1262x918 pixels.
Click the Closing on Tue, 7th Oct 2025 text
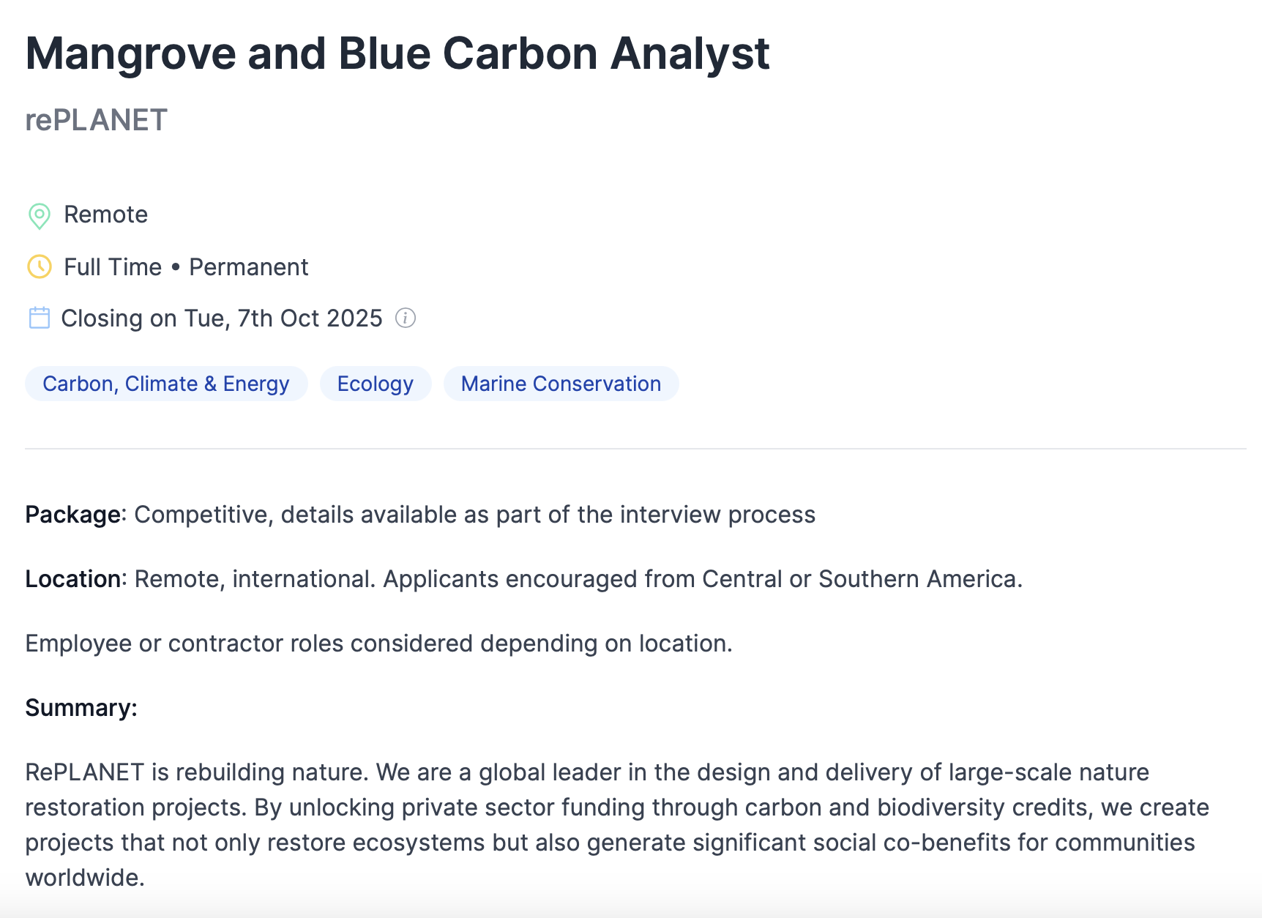(x=222, y=318)
